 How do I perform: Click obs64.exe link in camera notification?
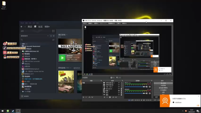coord(178,102)
